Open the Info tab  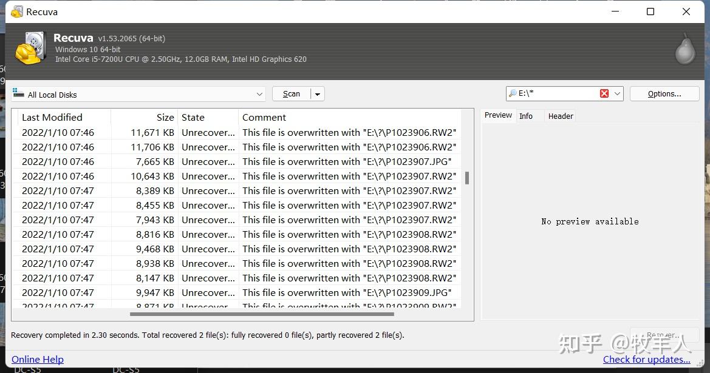coord(526,116)
